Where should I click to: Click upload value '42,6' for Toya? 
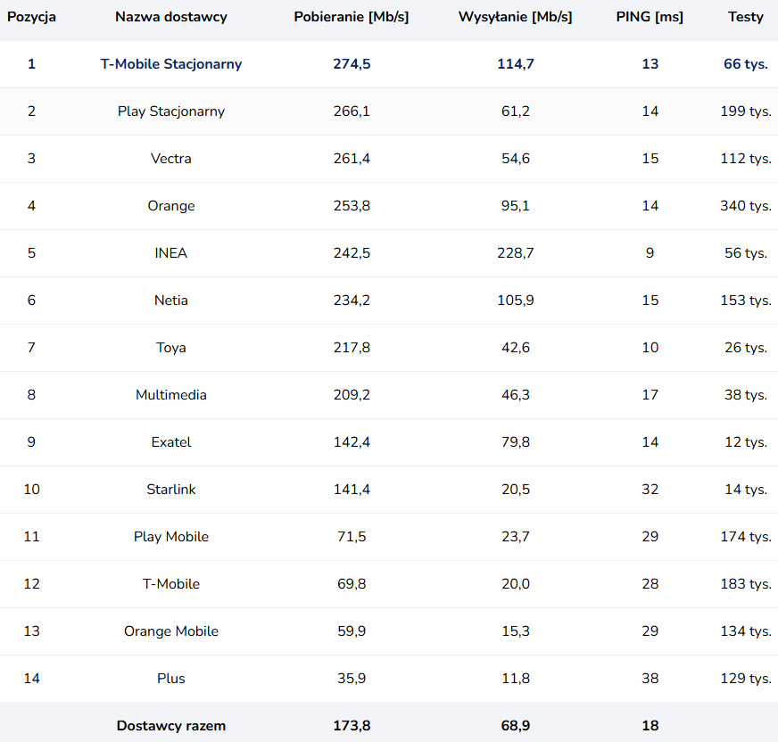point(516,348)
